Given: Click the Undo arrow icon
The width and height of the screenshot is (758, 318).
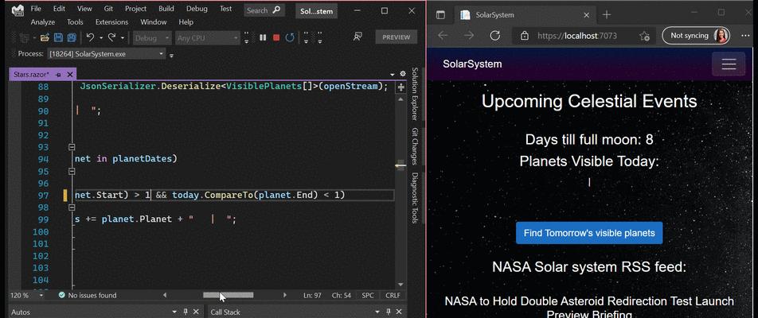Looking at the screenshot, I should pos(90,37).
